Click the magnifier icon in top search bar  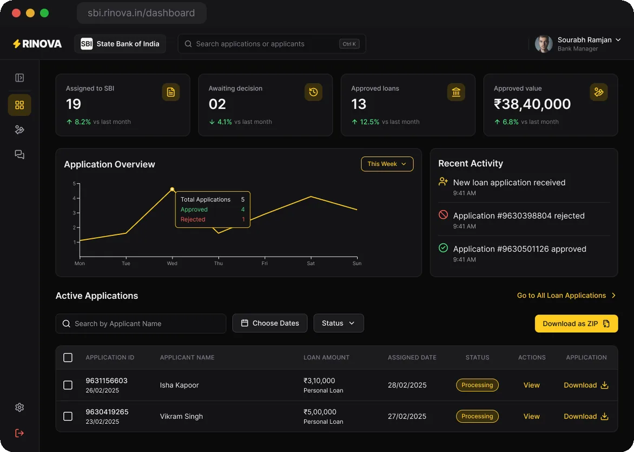(188, 44)
